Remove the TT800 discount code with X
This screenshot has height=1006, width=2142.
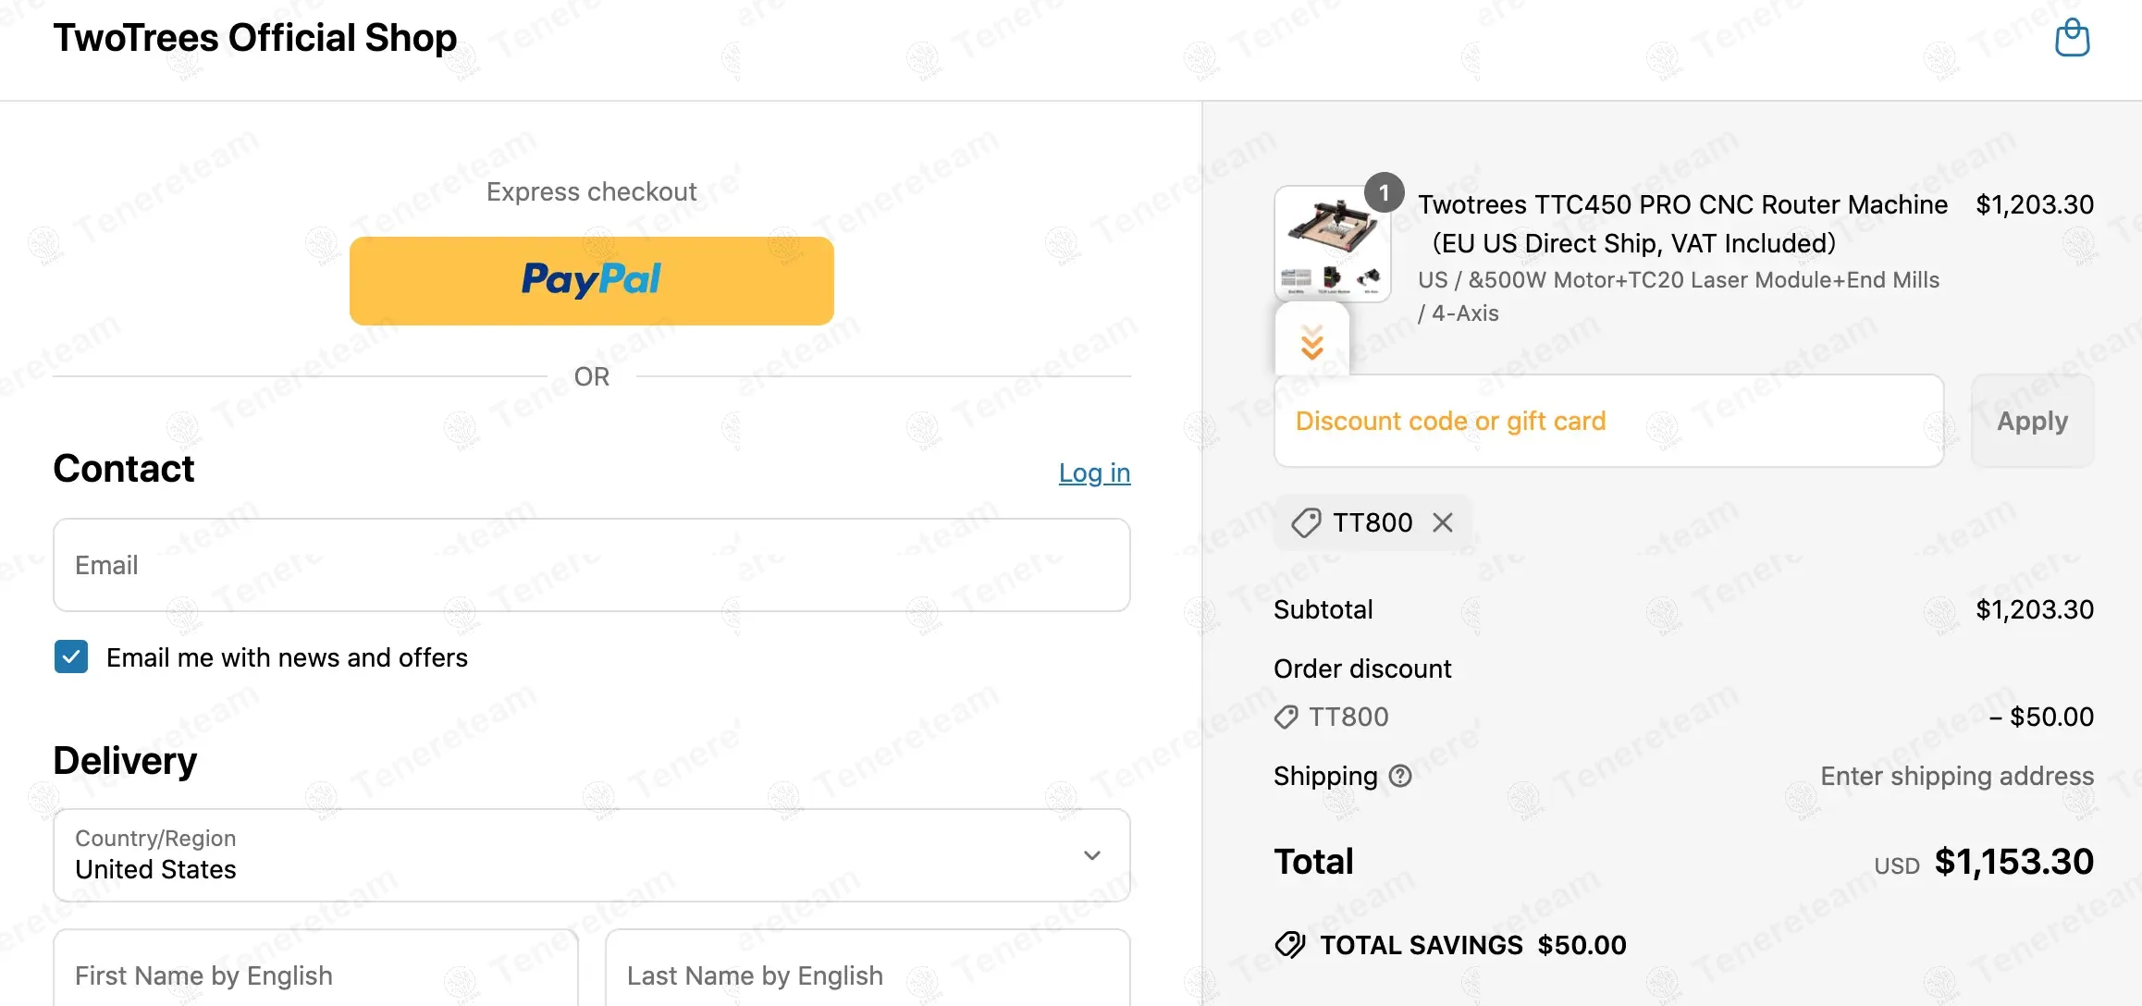click(1442, 522)
